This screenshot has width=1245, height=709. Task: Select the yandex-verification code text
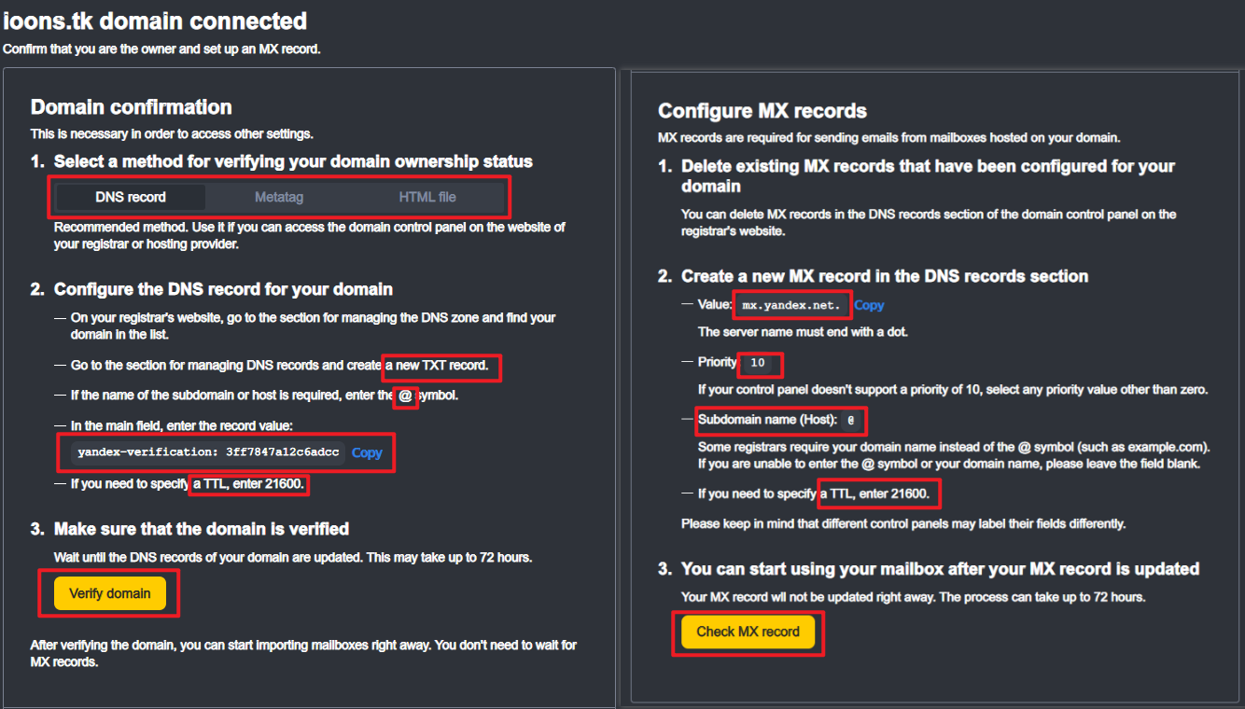(208, 452)
